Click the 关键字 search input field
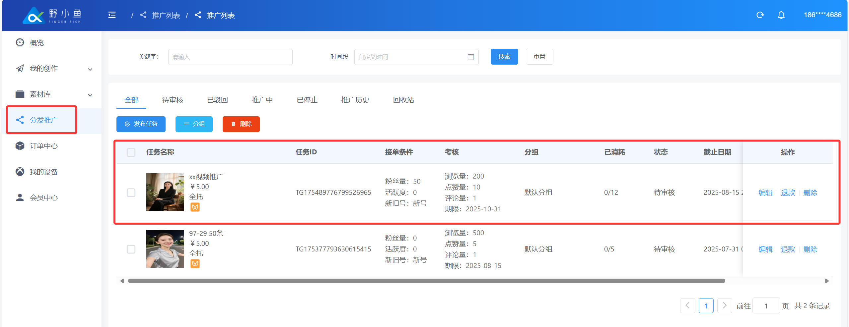This screenshot has height=327, width=849. (230, 57)
